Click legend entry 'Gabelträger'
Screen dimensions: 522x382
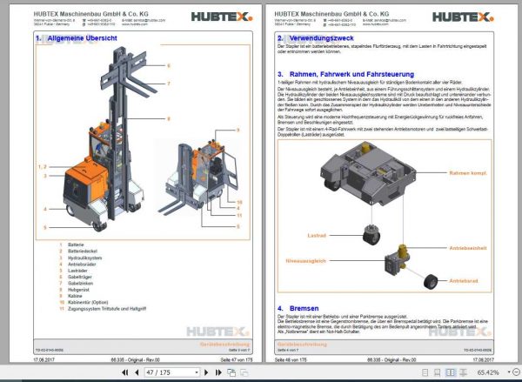[x=80, y=277]
